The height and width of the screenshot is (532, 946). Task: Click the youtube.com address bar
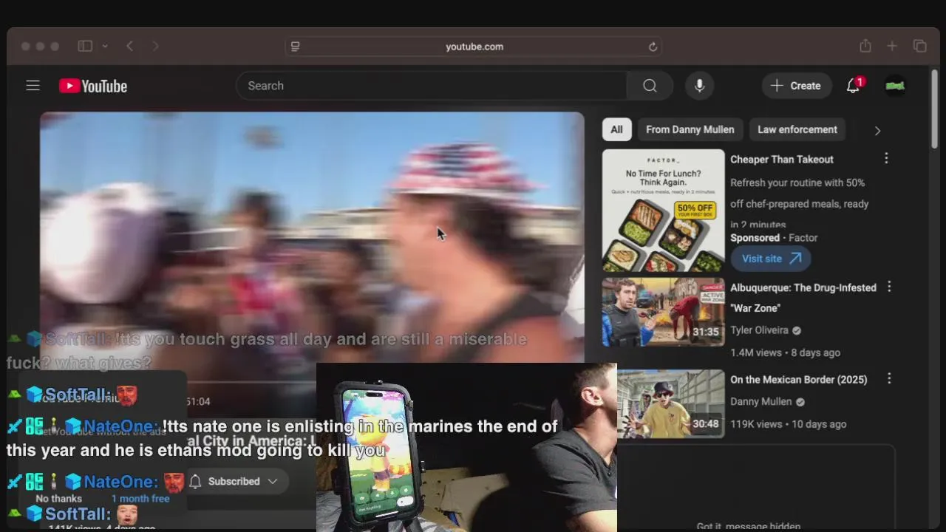(x=474, y=47)
